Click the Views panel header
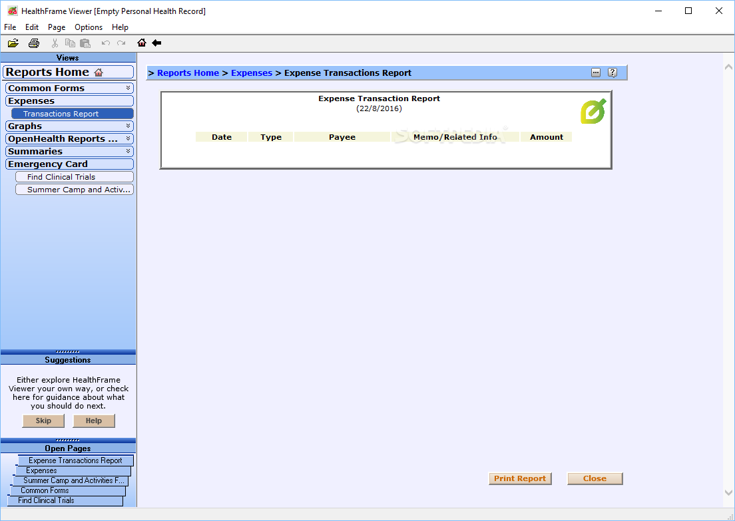The image size is (735, 521). pyautogui.click(x=68, y=58)
